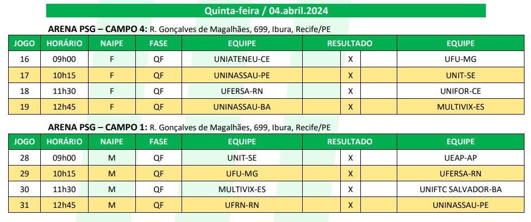Select UNINASSAU-BA in game 19
The width and height of the screenshot is (531, 222).
coord(242,106)
